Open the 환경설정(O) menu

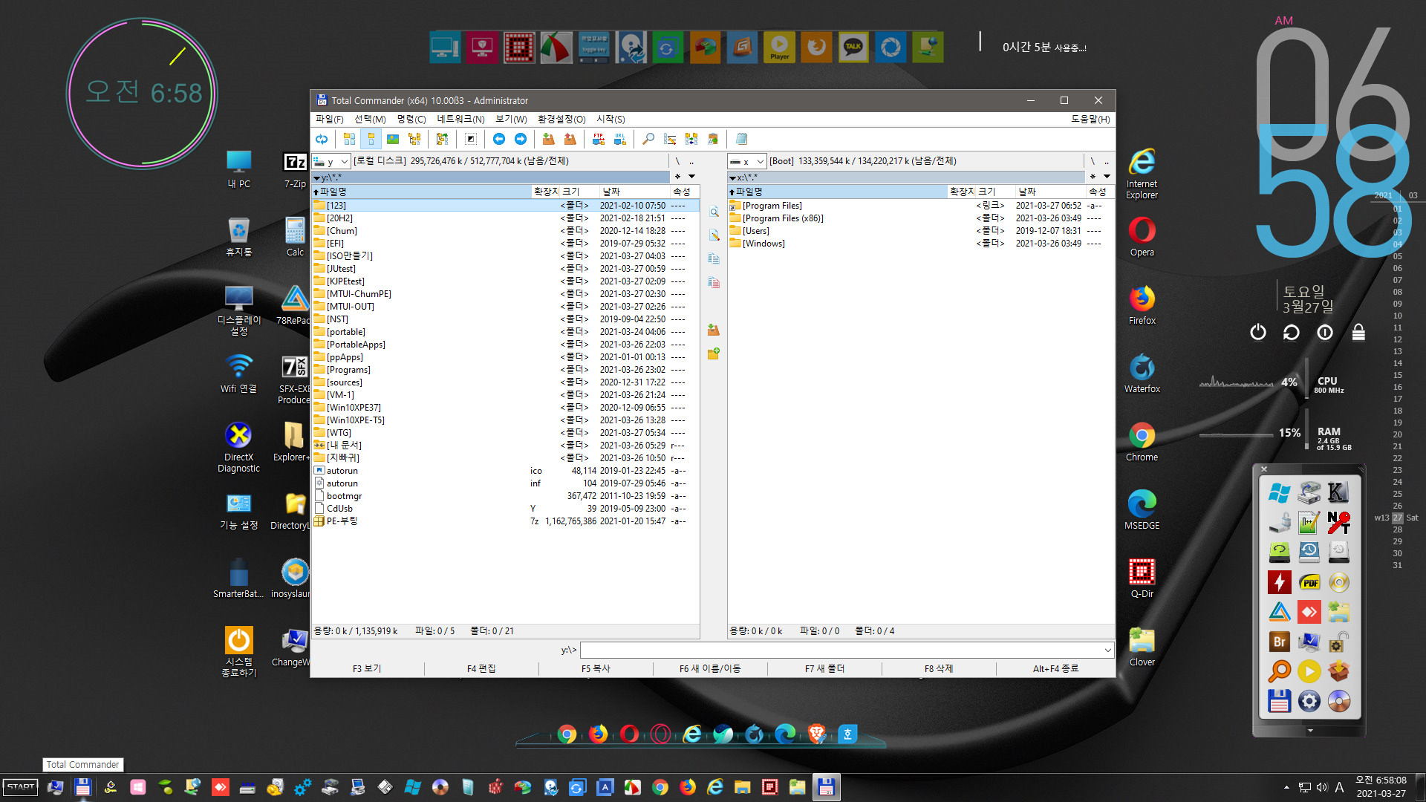(561, 119)
